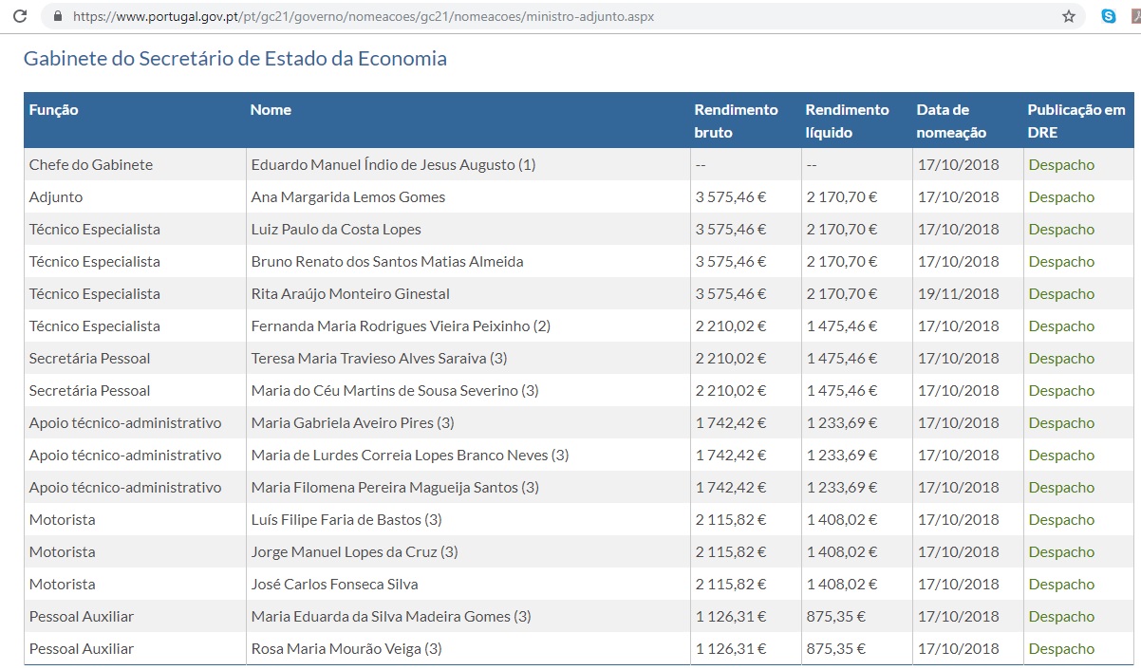The height and width of the screenshot is (670, 1141).
Task: Click net income 1 475,46 € for Teresa Maria
Action: pyautogui.click(x=842, y=358)
